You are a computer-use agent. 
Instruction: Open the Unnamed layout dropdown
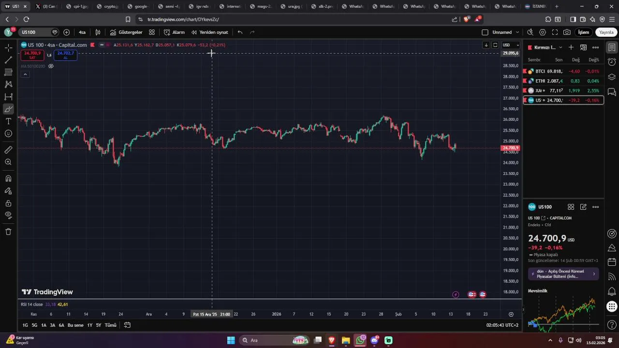point(506,32)
